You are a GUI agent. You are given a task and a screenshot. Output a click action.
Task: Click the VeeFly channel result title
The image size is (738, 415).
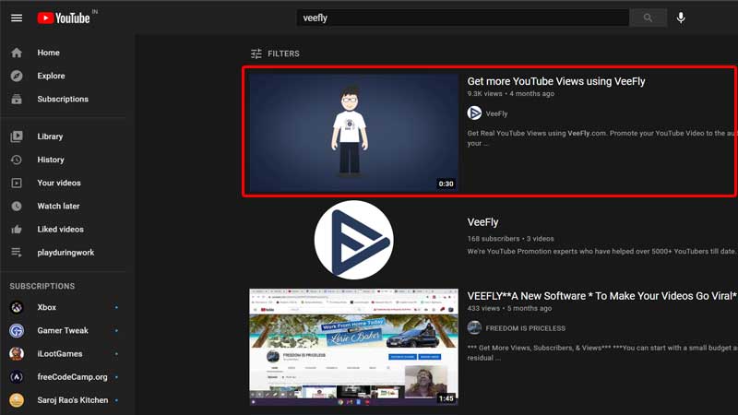click(x=482, y=222)
